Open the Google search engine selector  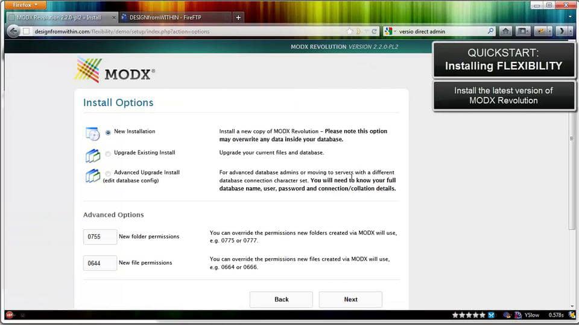click(x=390, y=31)
